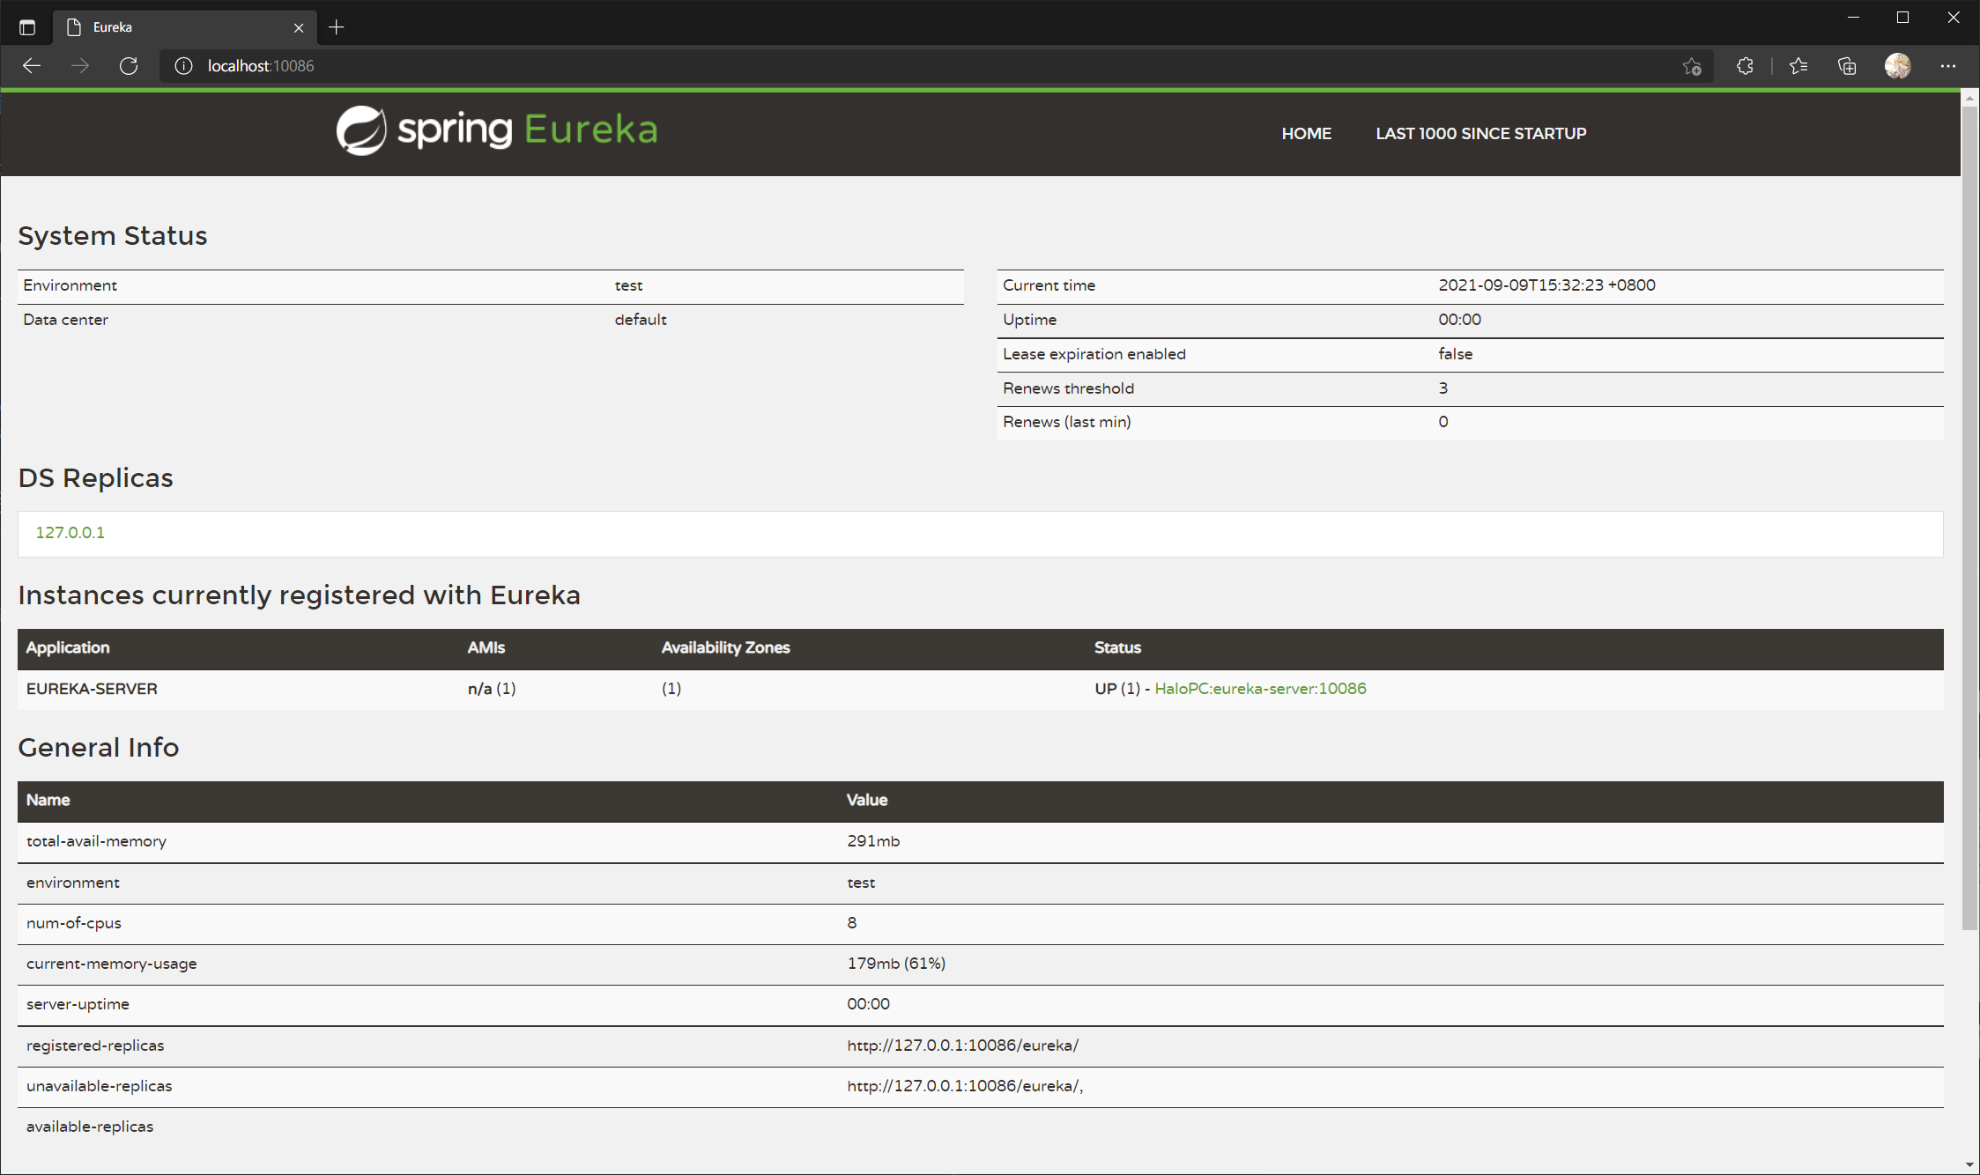Open HaloPC:eureka-server:10086 instance link

click(1260, 689)
